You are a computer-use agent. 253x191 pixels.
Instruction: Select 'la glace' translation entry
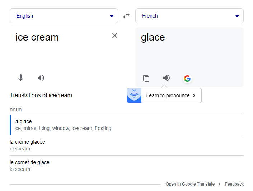pos(23,121)
